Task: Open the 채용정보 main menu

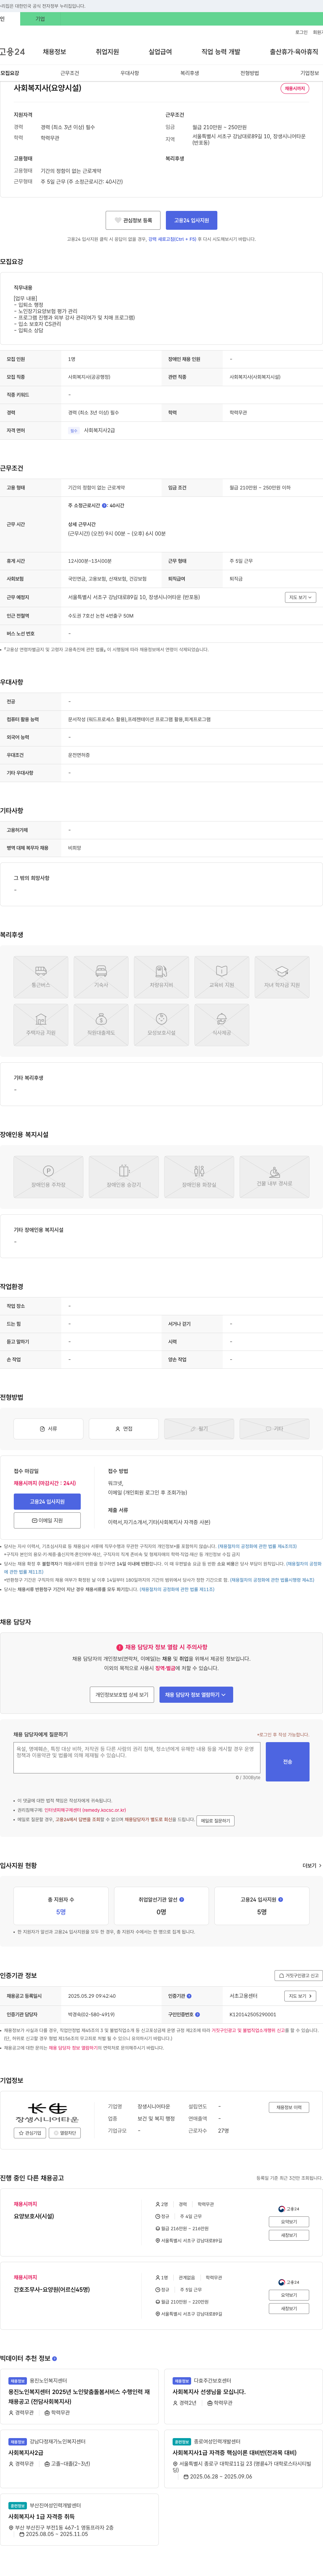Action: tap(54, 52)
